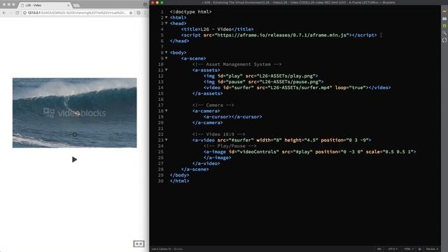Collapse the a-video tag on line 23
This screenshot has width=448, height=252.
[x=167, y=140]
